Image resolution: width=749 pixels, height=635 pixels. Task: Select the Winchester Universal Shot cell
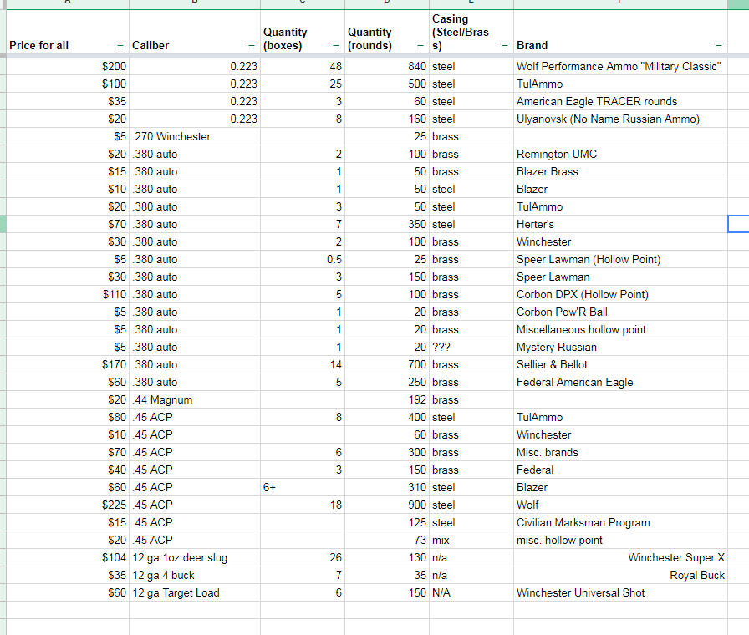[620, 592]
